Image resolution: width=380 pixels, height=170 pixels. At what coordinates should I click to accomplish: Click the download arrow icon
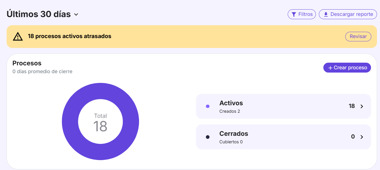326,14
